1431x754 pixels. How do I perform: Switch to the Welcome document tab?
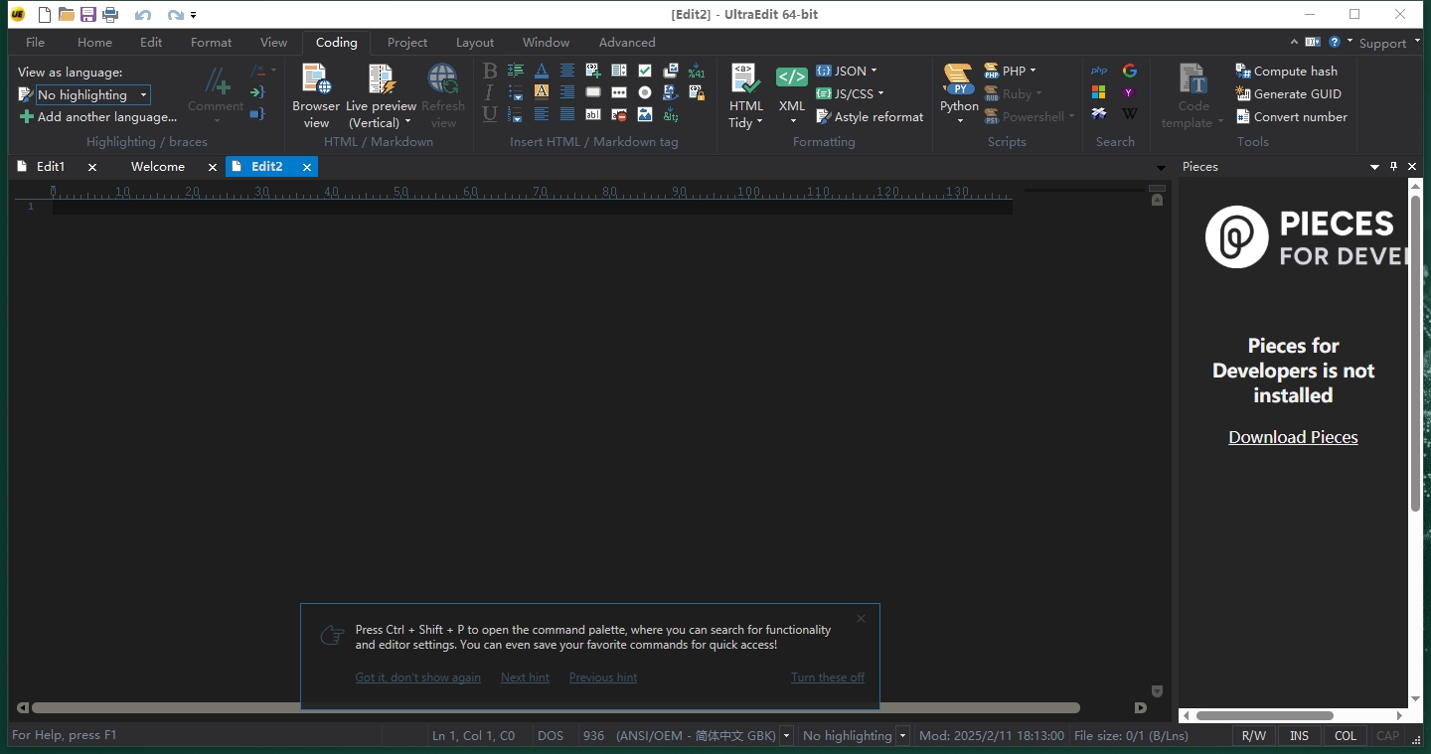[158, 167]
